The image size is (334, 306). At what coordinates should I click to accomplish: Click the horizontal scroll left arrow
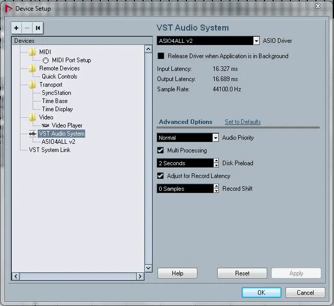[16, 276]
